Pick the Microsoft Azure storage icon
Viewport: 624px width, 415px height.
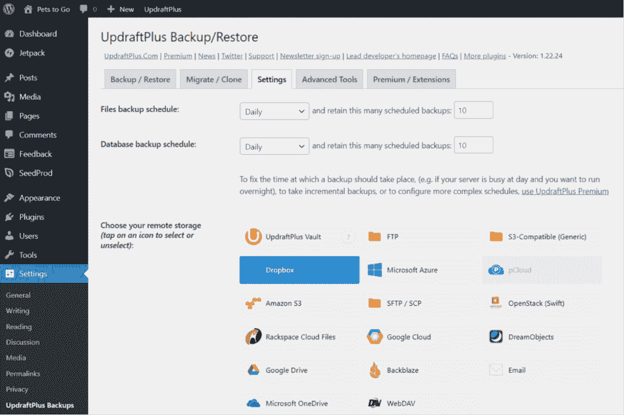tap(374, 270)
